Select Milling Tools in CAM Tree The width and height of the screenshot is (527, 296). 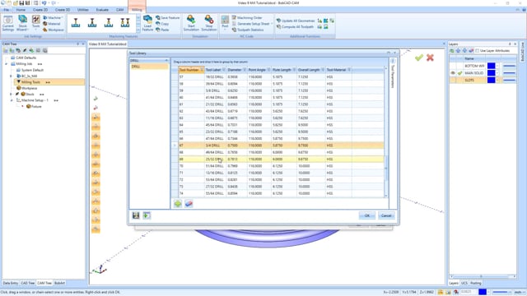click(30, 82)
